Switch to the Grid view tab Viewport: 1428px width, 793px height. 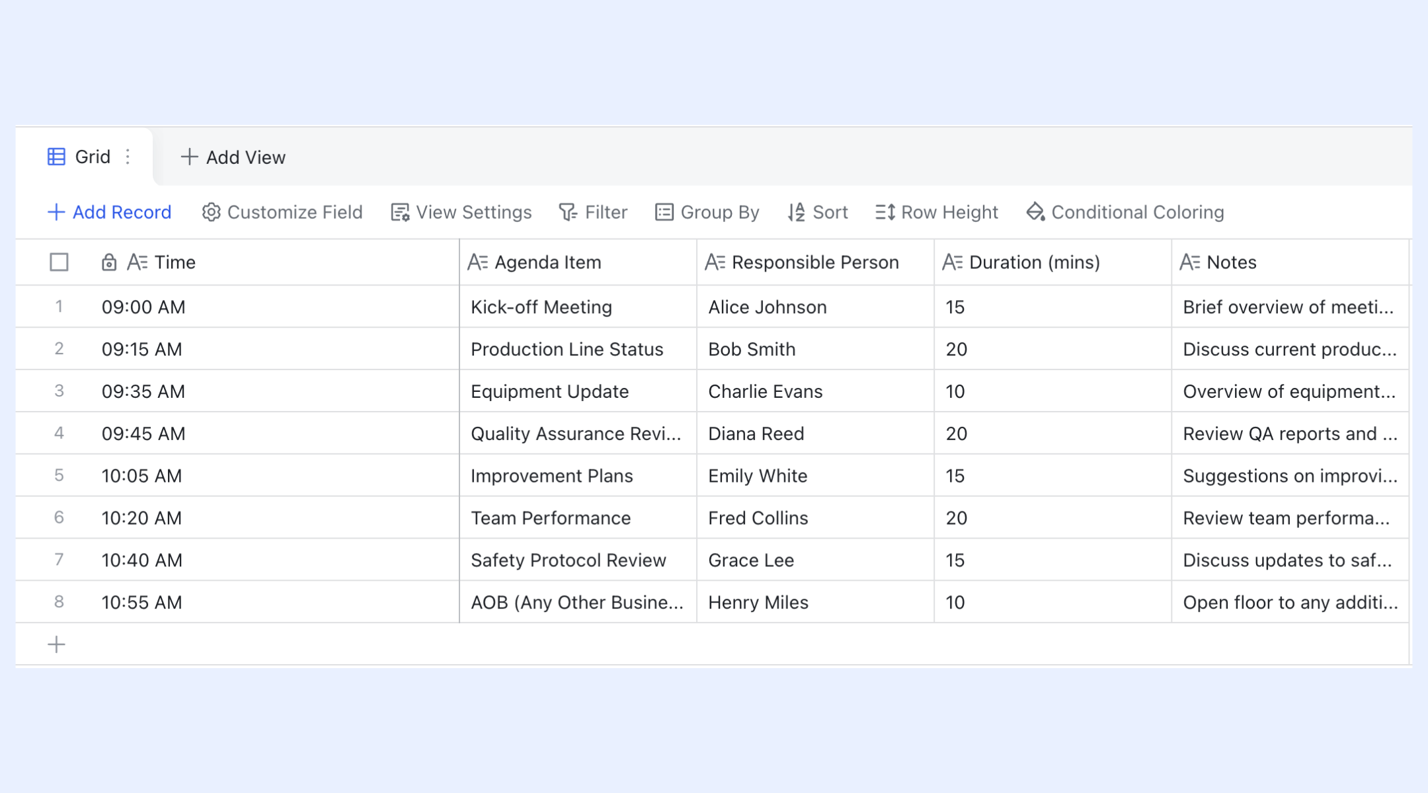[x=85, y=157]
